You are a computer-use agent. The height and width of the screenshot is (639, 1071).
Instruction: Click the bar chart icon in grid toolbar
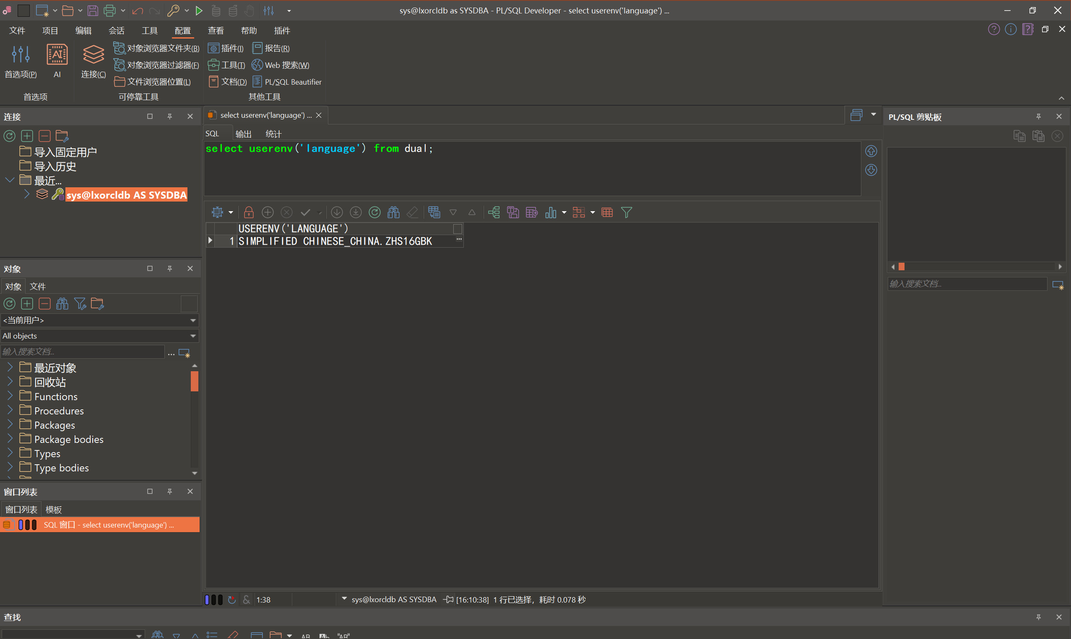[x=550, y=212]
